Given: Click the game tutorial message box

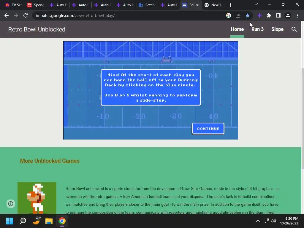Looking at the screenshot, I should click(151, 88).
